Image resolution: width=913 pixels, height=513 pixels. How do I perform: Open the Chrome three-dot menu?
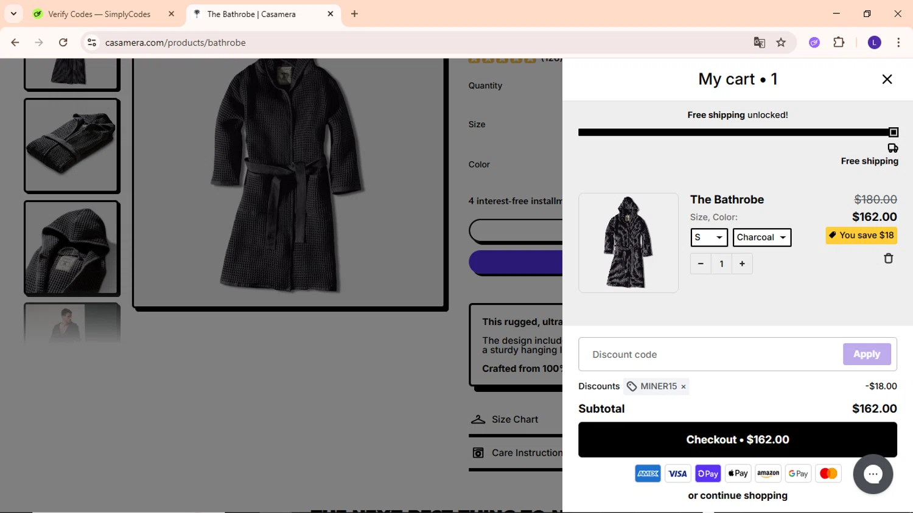tap(898, 43)
